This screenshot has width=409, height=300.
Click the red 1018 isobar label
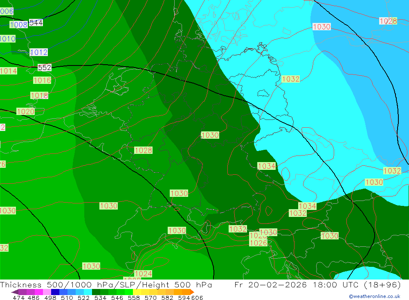(x=39, y=95)
